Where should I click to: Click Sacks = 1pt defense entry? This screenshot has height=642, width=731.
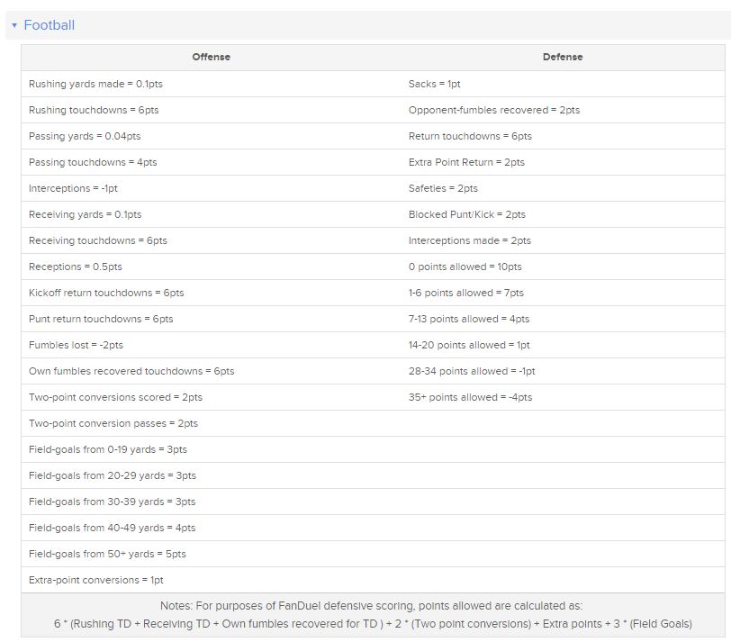pyautogui.click(x=435, y=84)
